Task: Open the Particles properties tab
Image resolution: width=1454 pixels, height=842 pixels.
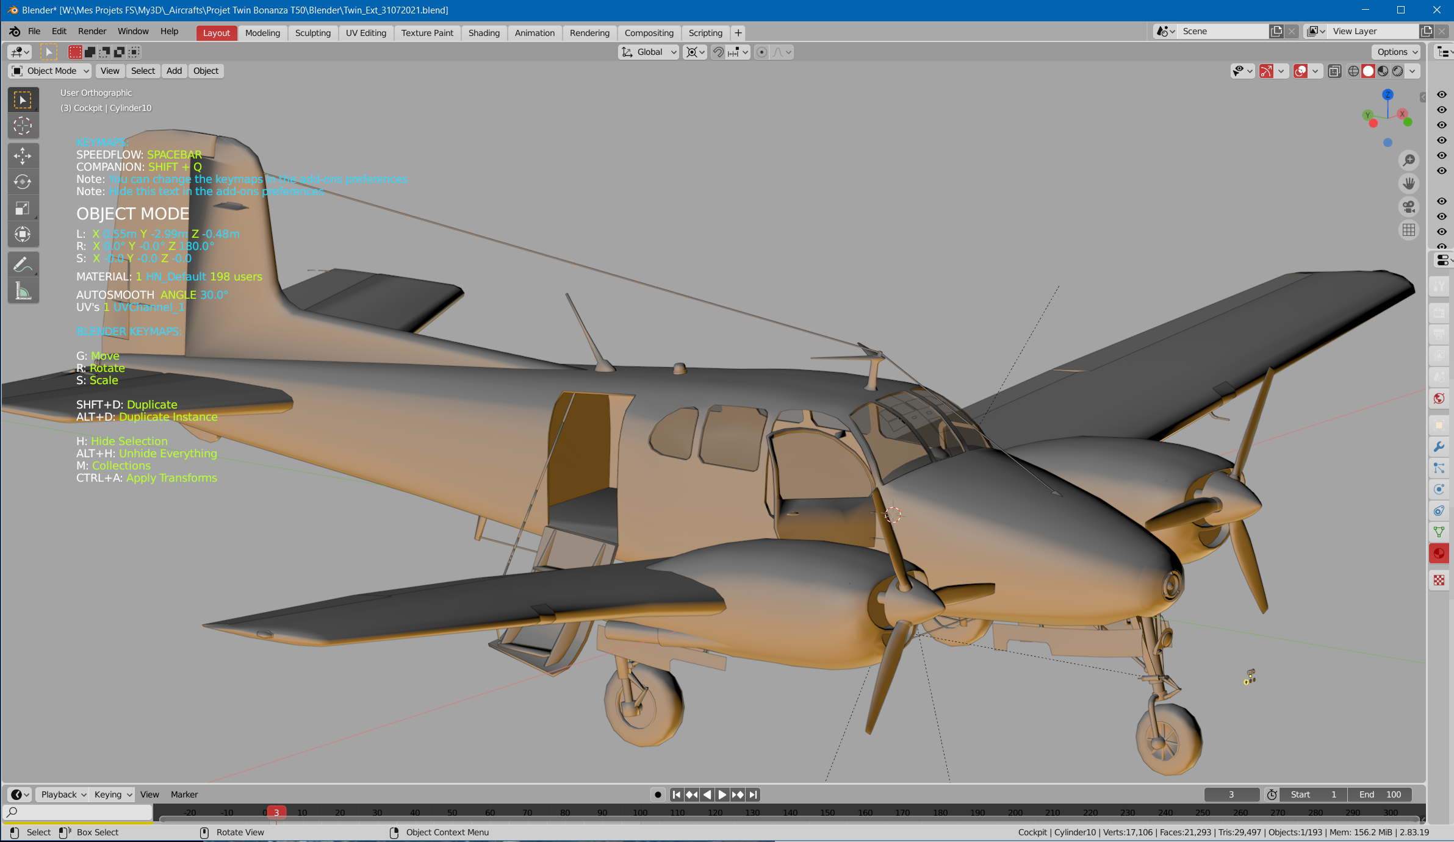Action: pos(1439,468)
